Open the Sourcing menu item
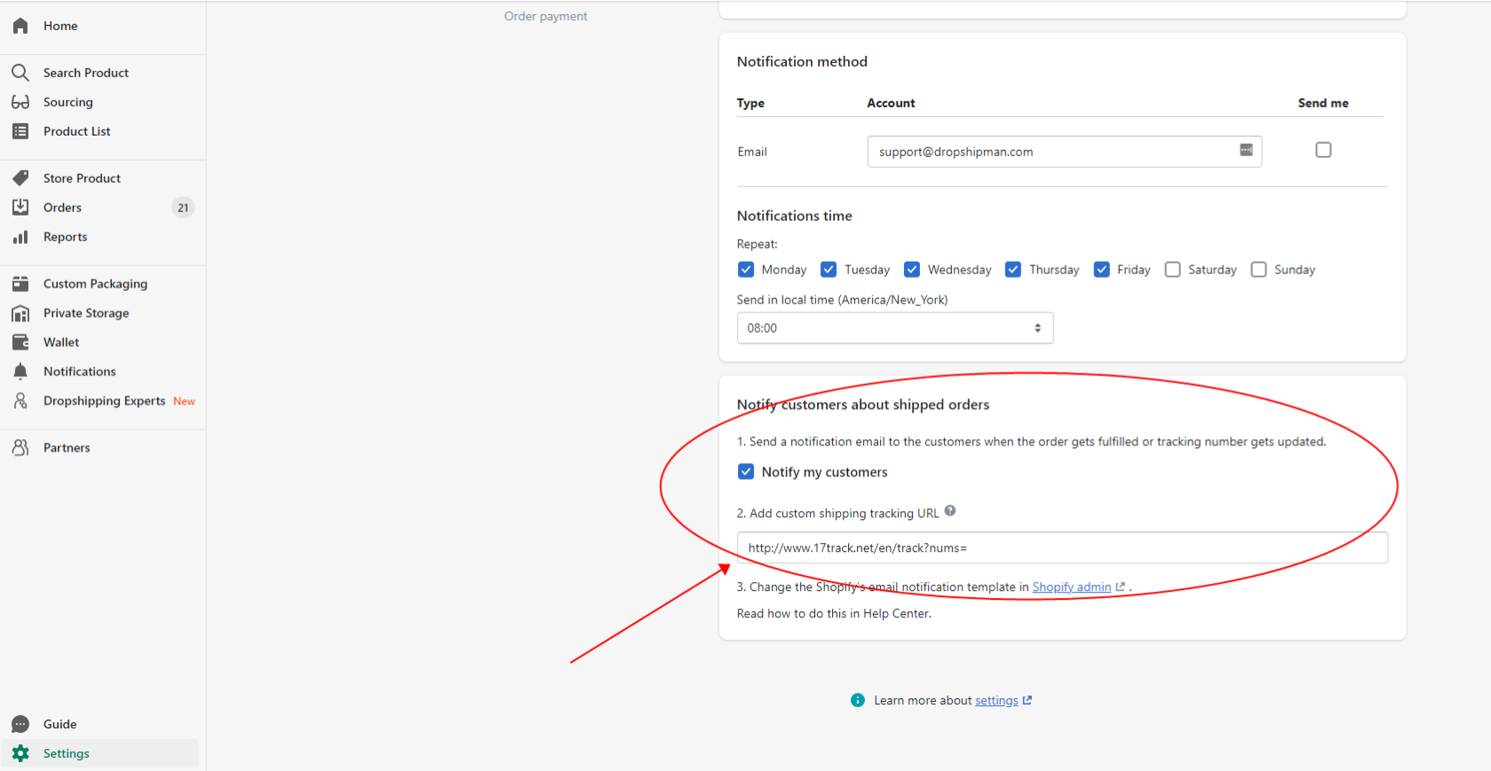Image resolution: width=1491 pixels, height=771 pixels. (68, 102)
